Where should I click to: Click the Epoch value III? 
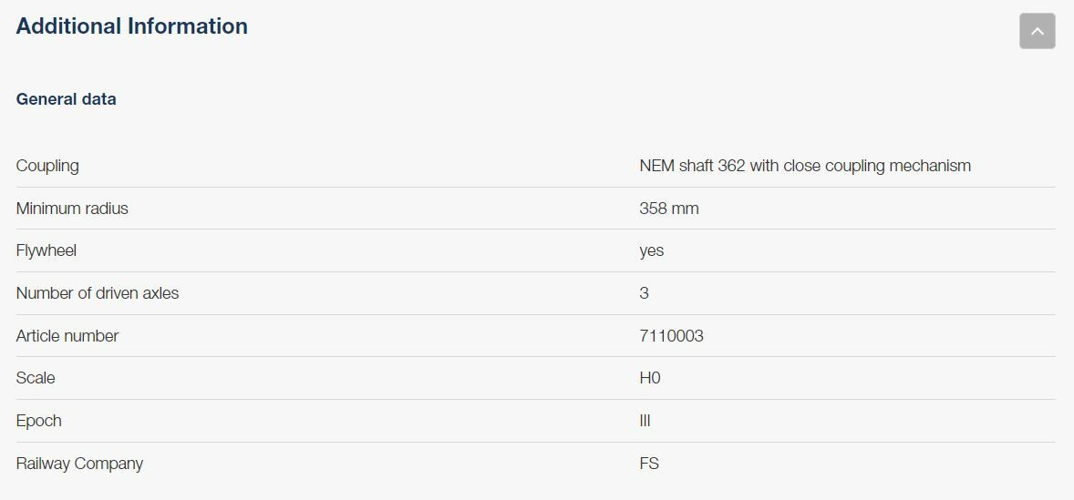(x=645, y=421)
